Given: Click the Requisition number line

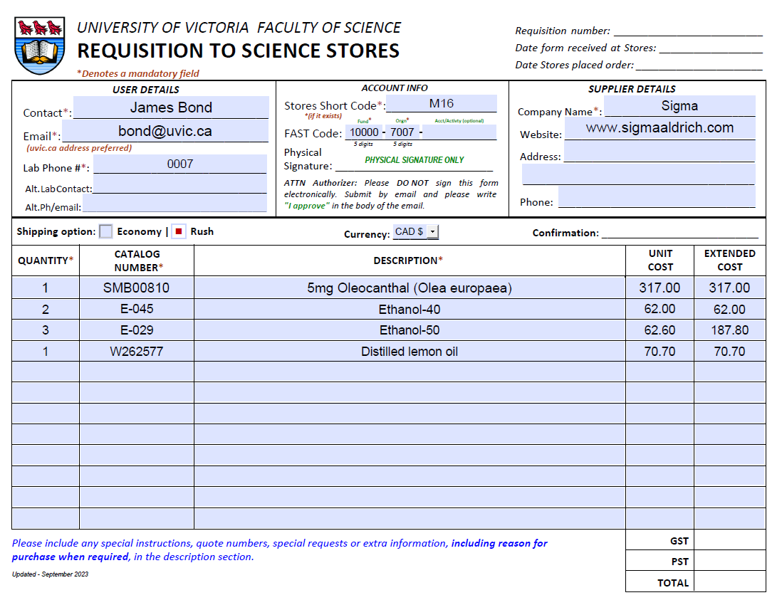Looking at the screenshot, I should pyautogui.click(x=688, y=31).
